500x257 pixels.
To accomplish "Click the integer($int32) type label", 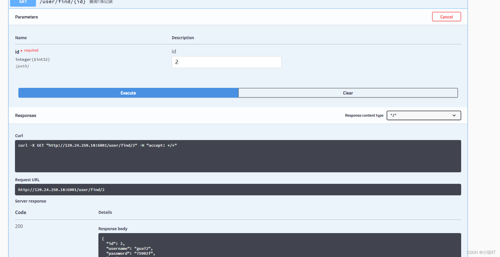I will click(33, 59).
